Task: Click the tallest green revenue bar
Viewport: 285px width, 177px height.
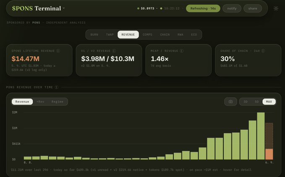Action: point(261,136)
